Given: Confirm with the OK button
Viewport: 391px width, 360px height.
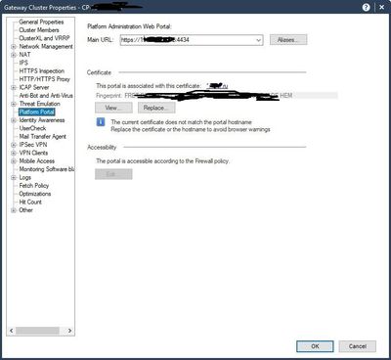Looking at the screenshot, I should (x=315, y=346).
